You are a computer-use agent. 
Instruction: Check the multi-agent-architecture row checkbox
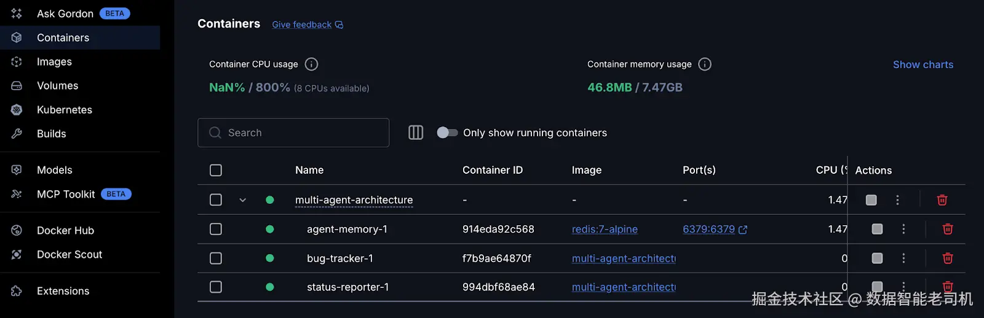[216, 200]
